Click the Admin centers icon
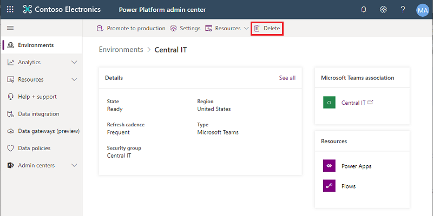Viewport: 433px width, 216px height. pos(10,166)
